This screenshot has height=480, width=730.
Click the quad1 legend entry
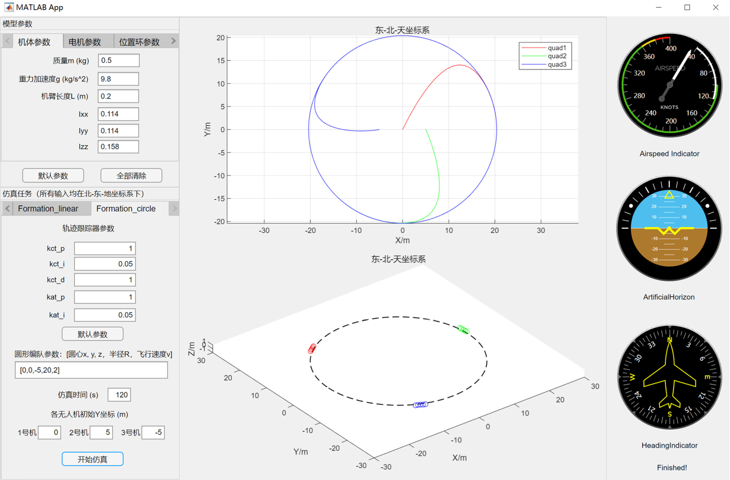[556, 48]
